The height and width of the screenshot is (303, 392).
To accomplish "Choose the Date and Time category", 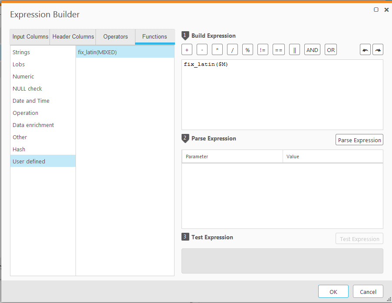I will pos(31,101).
